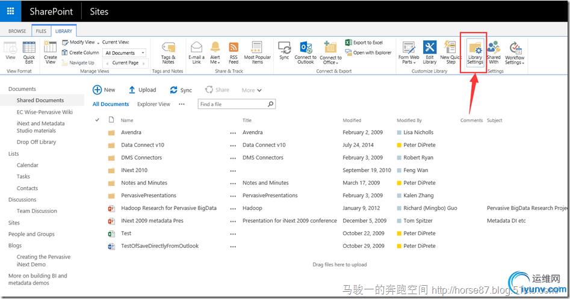Screen dimensions: 570x299
Task: Open ellipsis menu for Data Connect v10
Action: click(233, 146)
